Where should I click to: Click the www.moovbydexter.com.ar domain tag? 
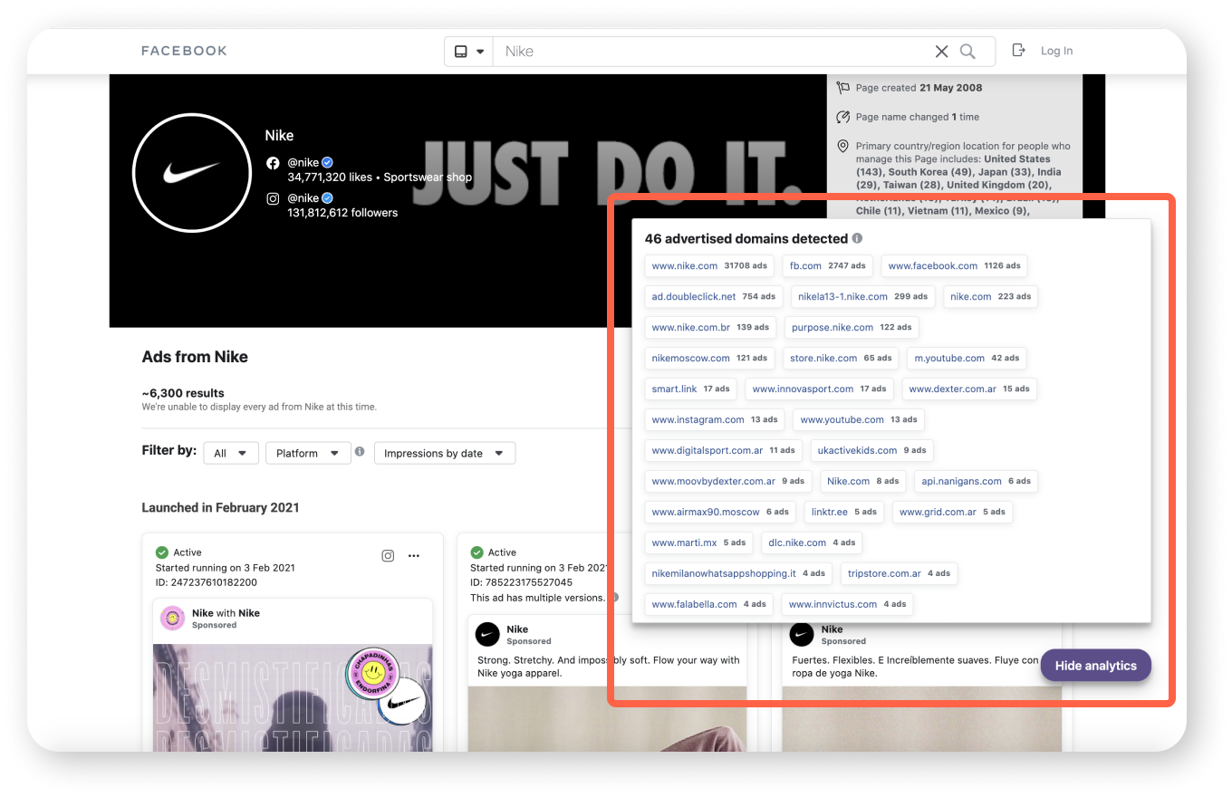(728, 482)
